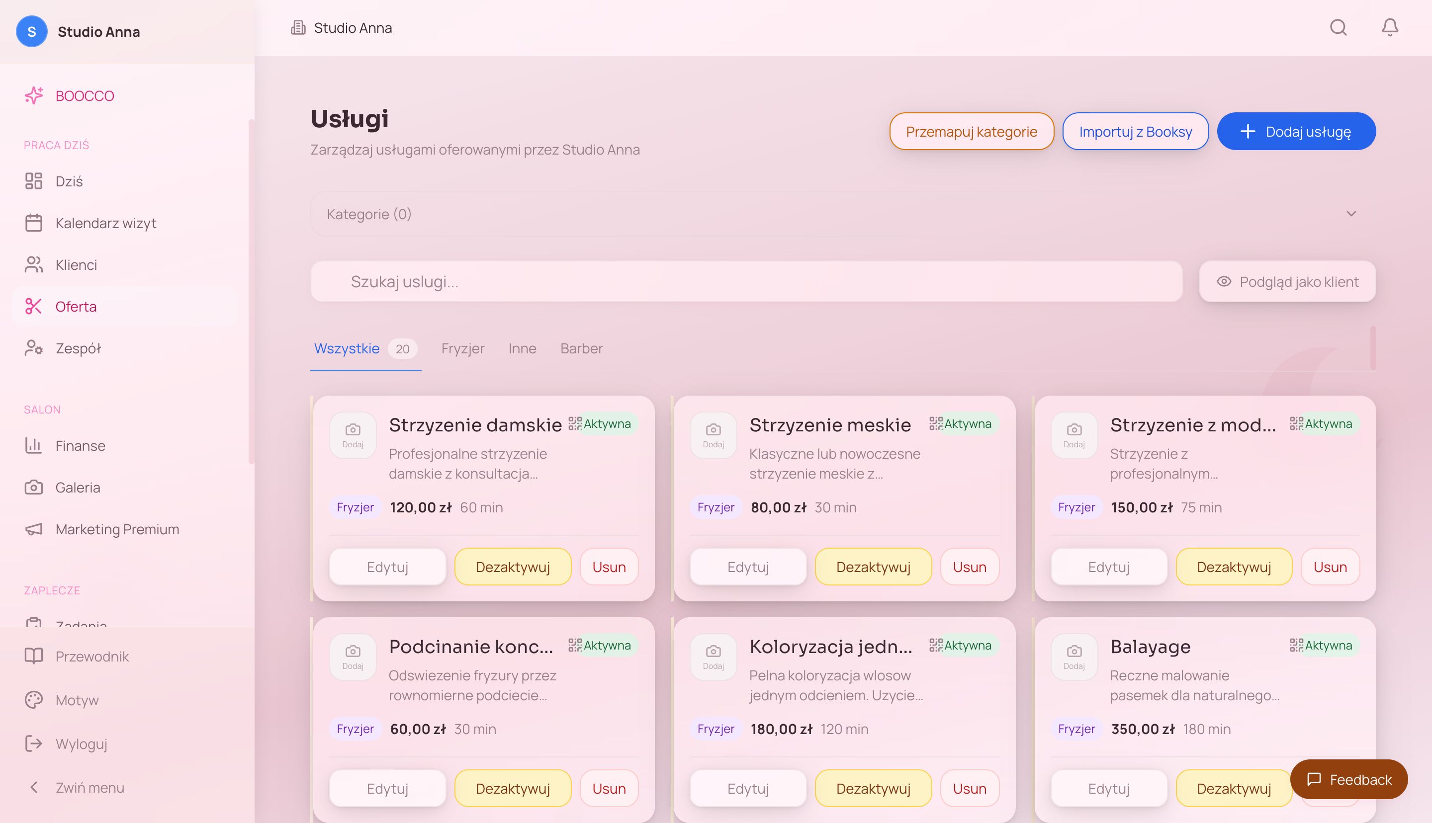Click QR code icon on Balayage
The image size is (1432, 823).
[1296, 645]
